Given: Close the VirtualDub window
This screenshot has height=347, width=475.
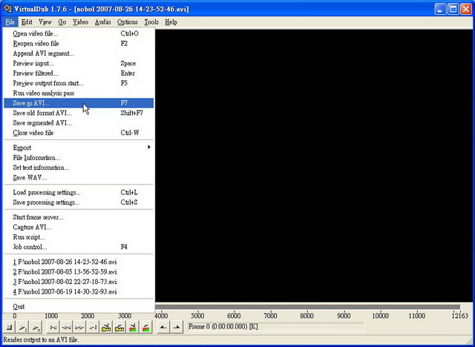Looking at the screenshot, I should pos(466,9).
